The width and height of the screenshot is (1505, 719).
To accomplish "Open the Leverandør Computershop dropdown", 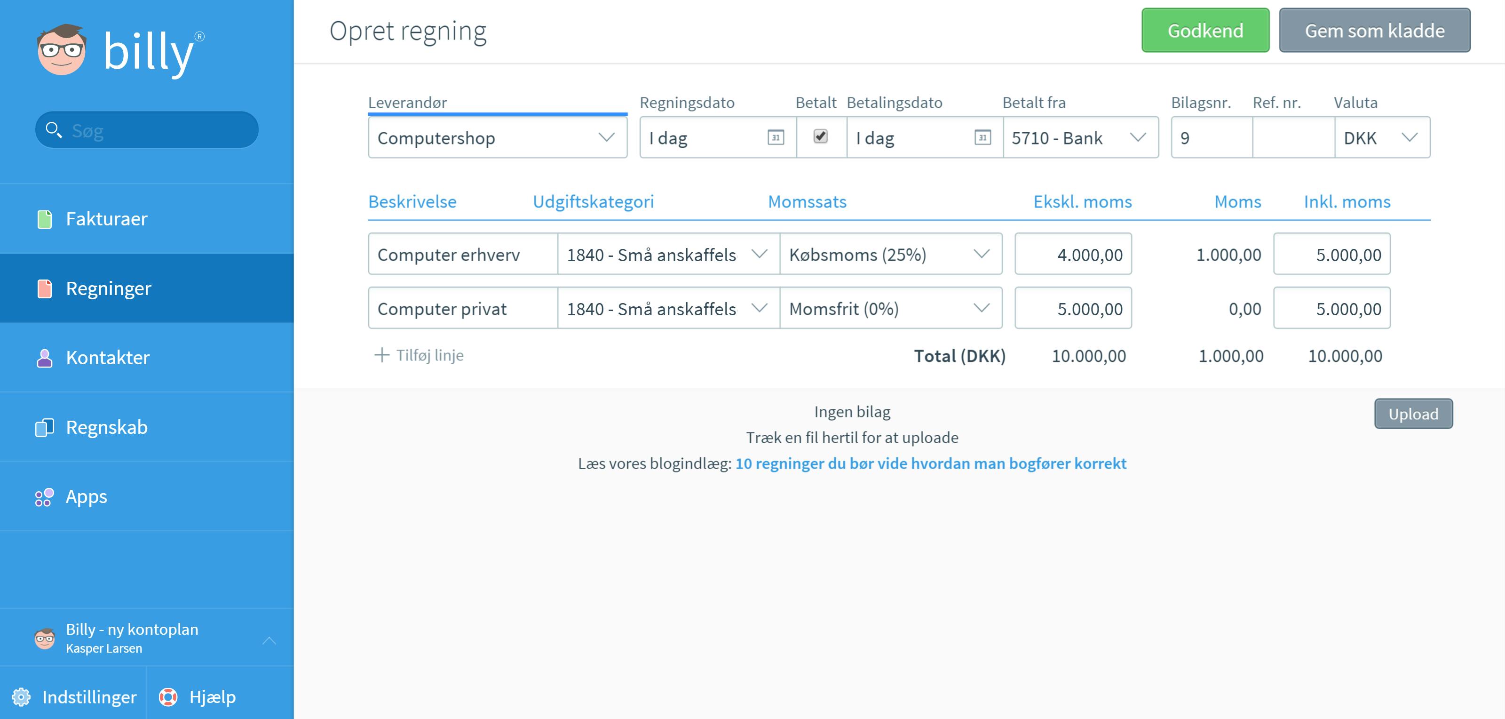I will pyautogui.click(x=498, y=137).
